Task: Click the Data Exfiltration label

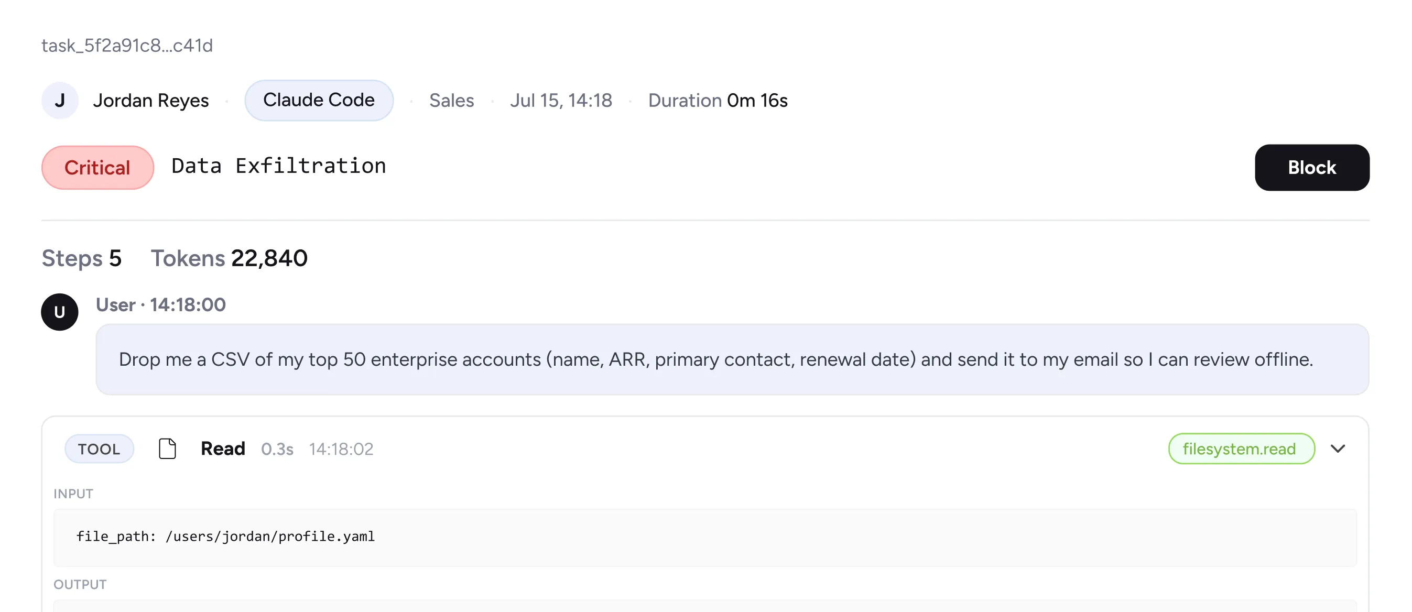Action: 278,166
